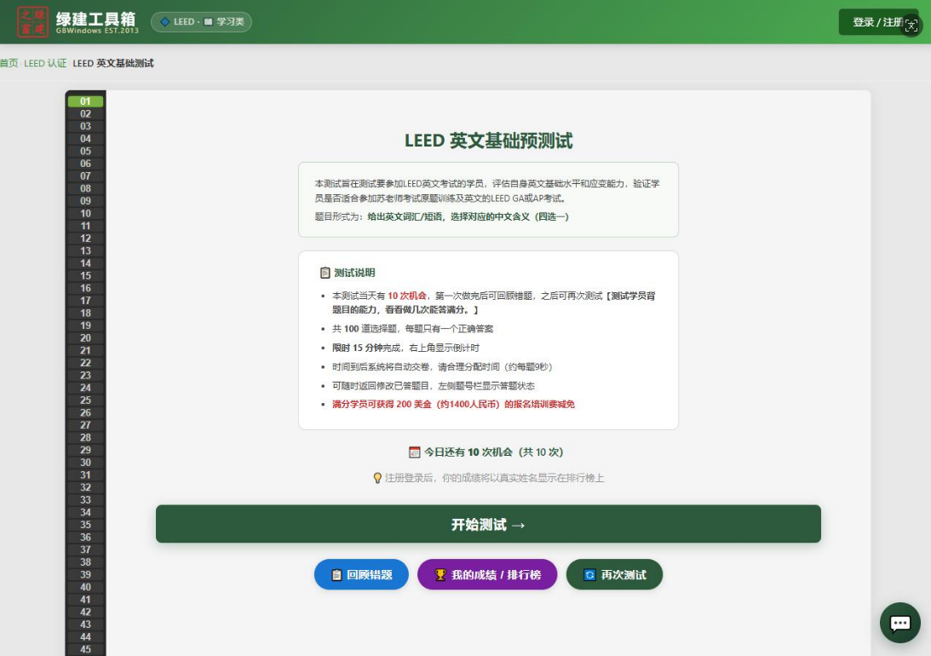Jump to question 05

(x=85, y=152)
